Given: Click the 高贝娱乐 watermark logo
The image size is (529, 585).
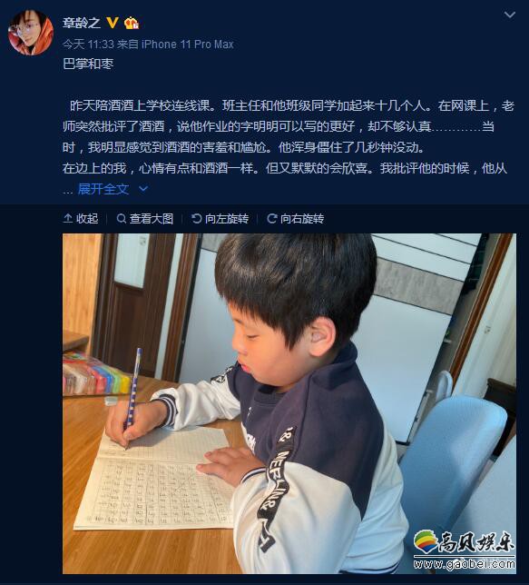Looking at the screenshot, I should point(465,550).
